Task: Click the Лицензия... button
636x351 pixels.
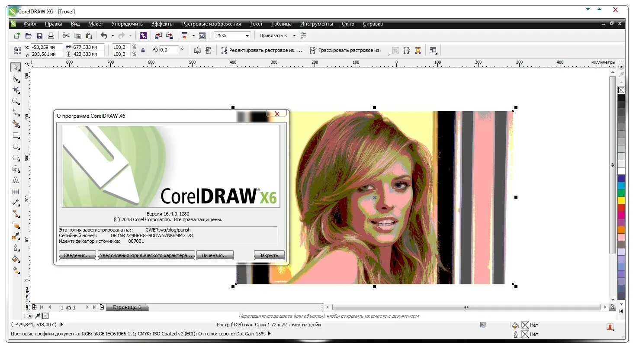Action: click(x=215, y=255)
